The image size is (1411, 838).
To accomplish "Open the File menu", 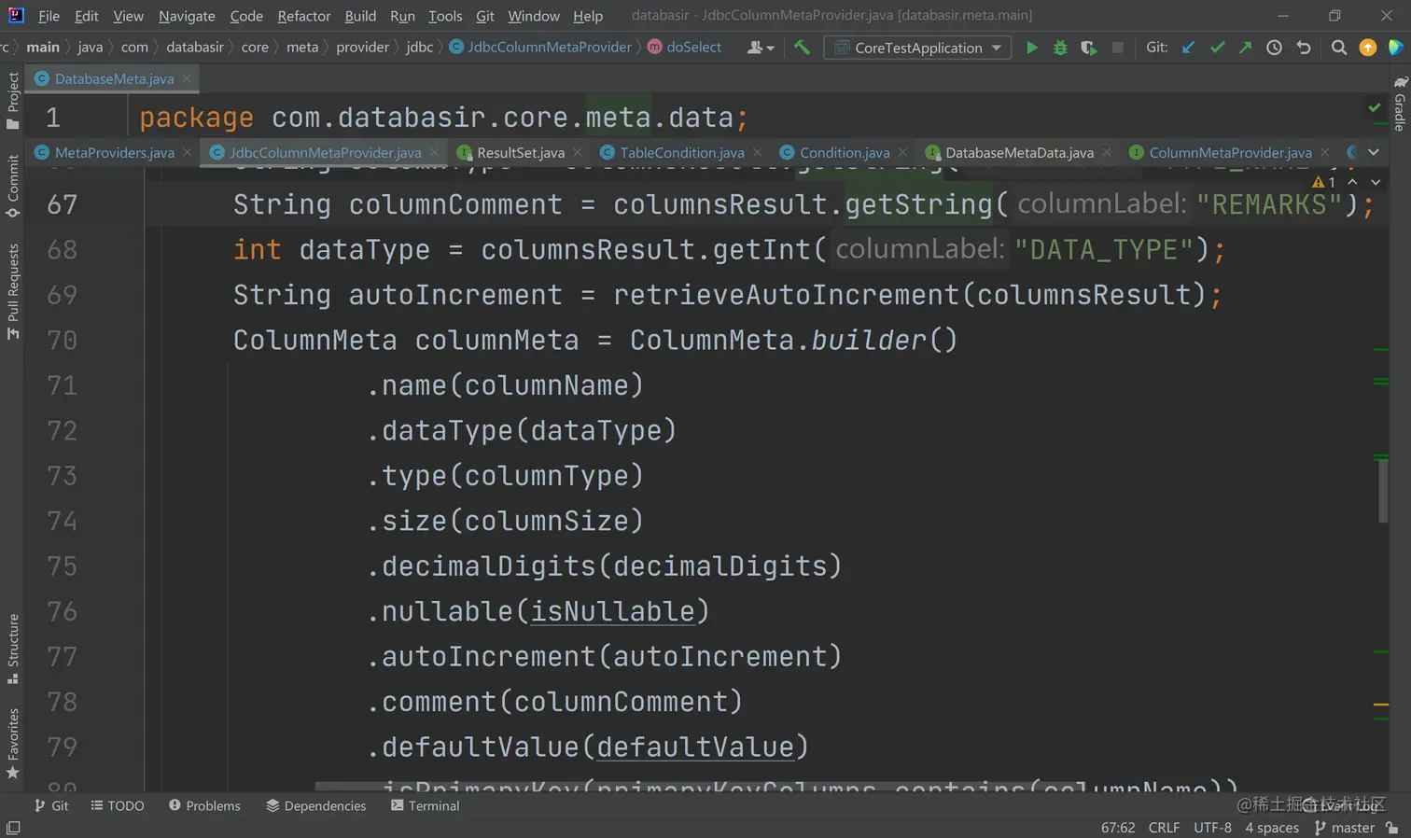I will click(49, 16).
